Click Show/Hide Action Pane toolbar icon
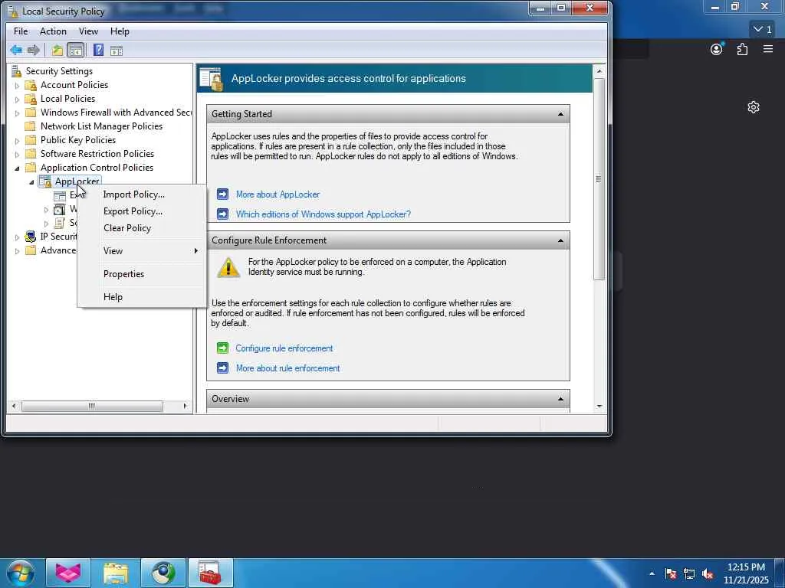Viewport: 785px width, 588px height. click(x=117, y=50)
